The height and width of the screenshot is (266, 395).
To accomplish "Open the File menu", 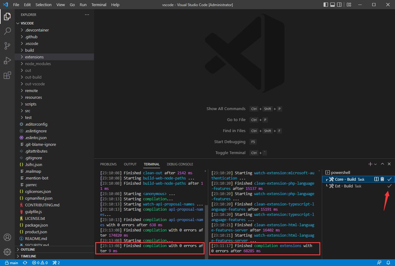I will click(x=16, y=5).
